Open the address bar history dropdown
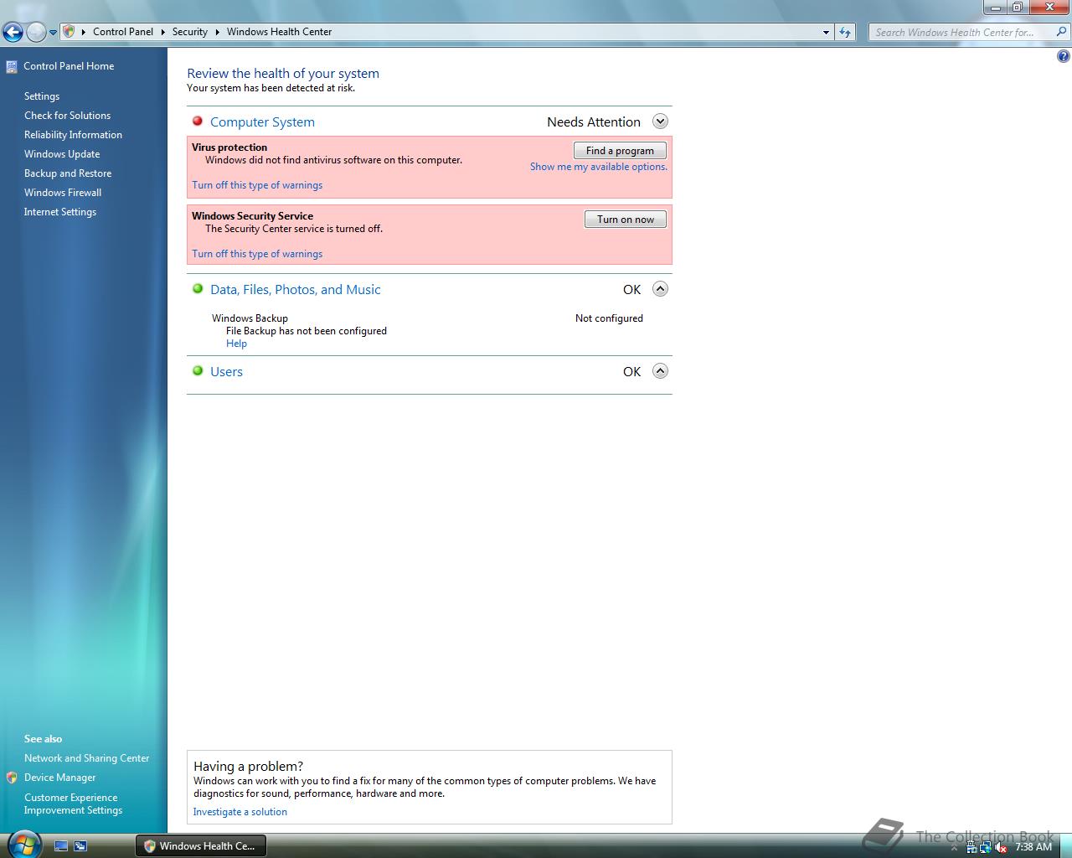Screen dimensions: 1072x858 pyautogui.click(x=827, y=32)
